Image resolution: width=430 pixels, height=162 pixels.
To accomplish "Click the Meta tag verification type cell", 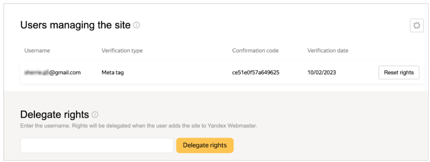I will point(113,73).
